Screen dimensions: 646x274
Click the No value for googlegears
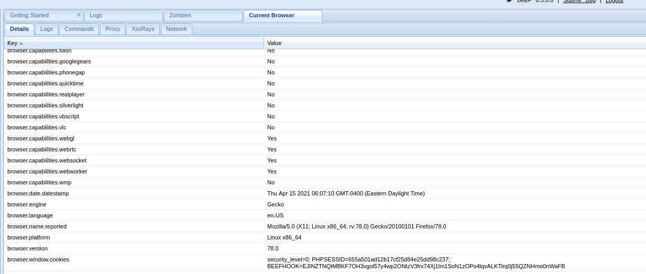pos(271,61)
